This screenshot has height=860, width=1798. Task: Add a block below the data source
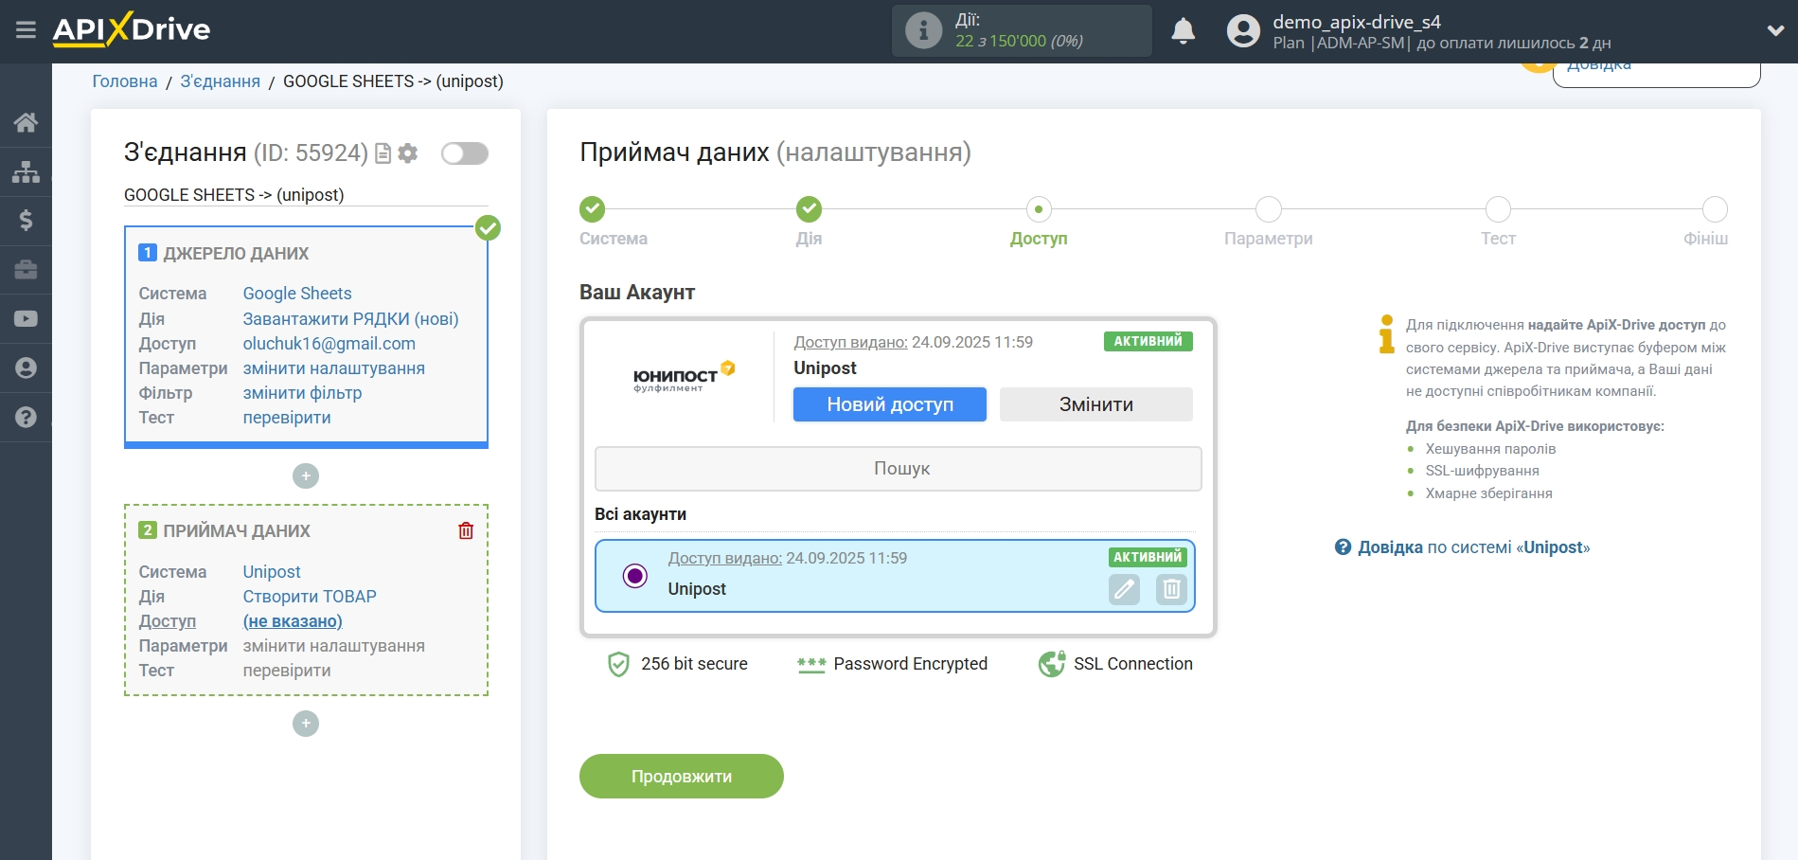point(306,475)
